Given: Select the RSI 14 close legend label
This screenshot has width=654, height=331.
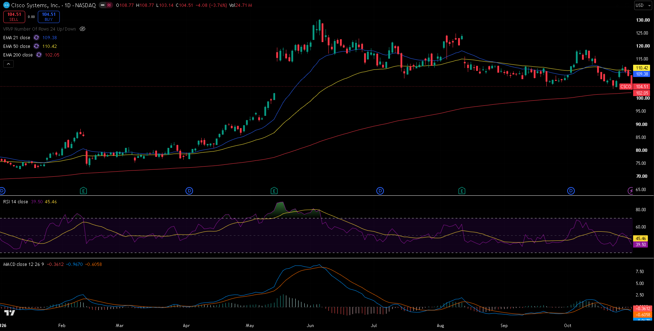Looking at the screenshot, I should click(x=15, y=201).
